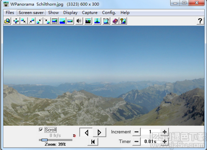Viewport: 207px width, 150px height.
Task: Increase the Timer value
Action: tap(164, 141)
